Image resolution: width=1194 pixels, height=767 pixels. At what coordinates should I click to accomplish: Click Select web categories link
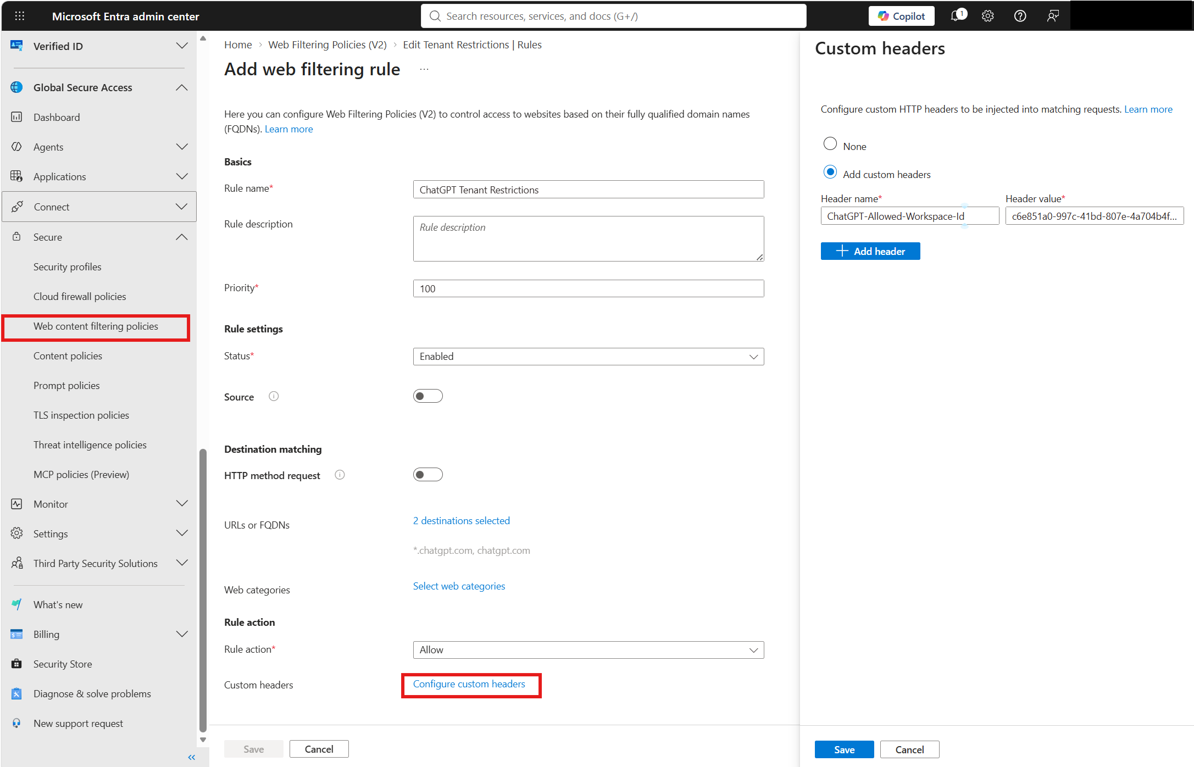(x=459, y=586)
